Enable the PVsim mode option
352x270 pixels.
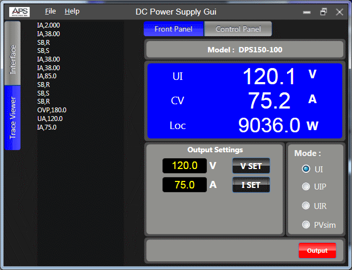pyautogui.click(x=306, y=225)
